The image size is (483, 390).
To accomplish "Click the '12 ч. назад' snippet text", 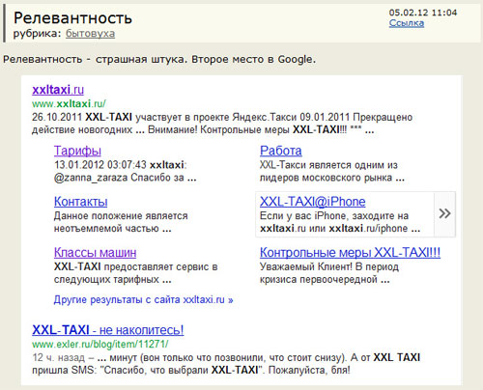I will (59, 357).
